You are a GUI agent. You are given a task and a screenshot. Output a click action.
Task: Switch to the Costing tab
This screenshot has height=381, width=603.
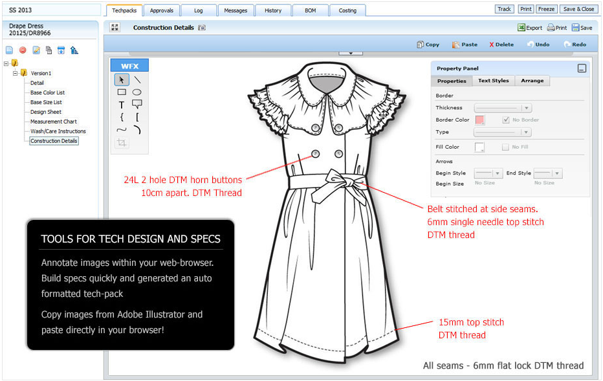347,10
